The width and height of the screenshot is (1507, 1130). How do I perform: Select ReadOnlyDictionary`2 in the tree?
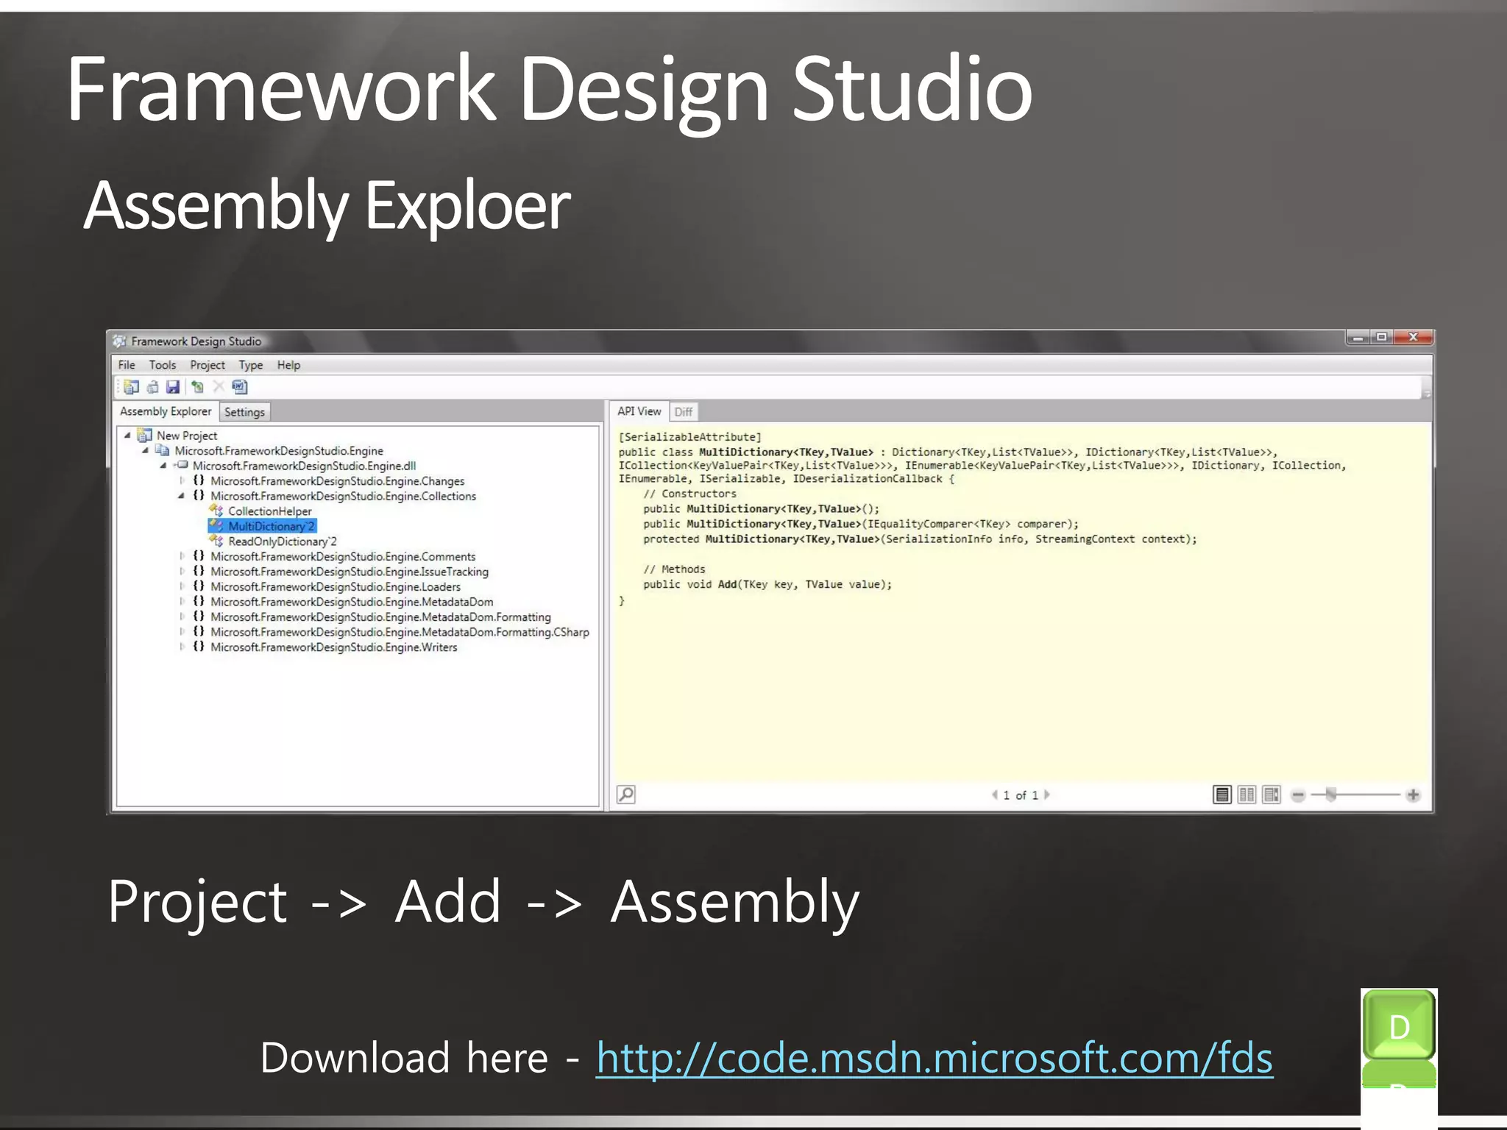click(282, 541)
